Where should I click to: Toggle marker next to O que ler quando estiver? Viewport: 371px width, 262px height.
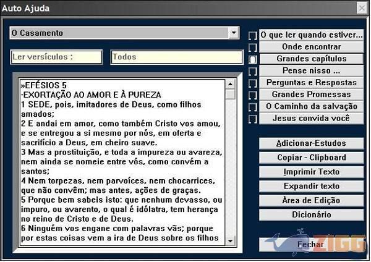coord(252,36)
